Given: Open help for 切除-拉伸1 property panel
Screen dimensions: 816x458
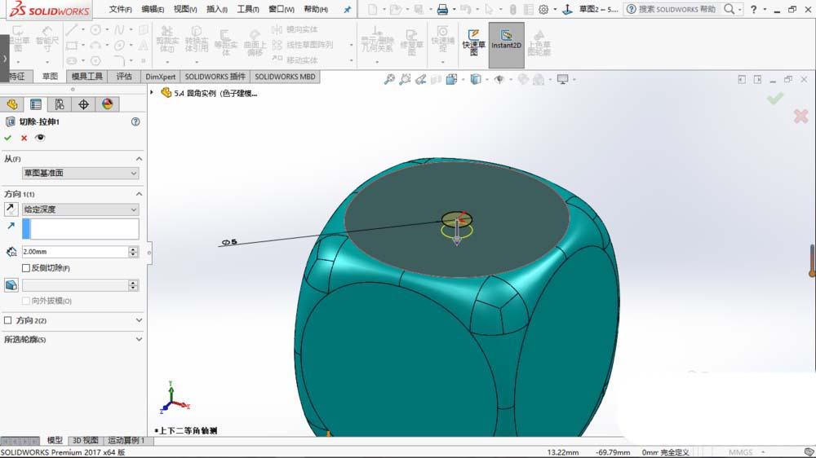Looking at the screenshot, I should click(135, 121).
